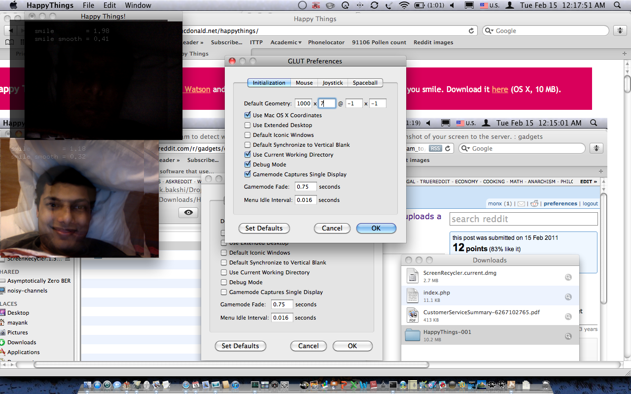Uncheck the checked Debug Mode checkbox
This screenshot has height=394, width=631.
click(x=247, y=164)
